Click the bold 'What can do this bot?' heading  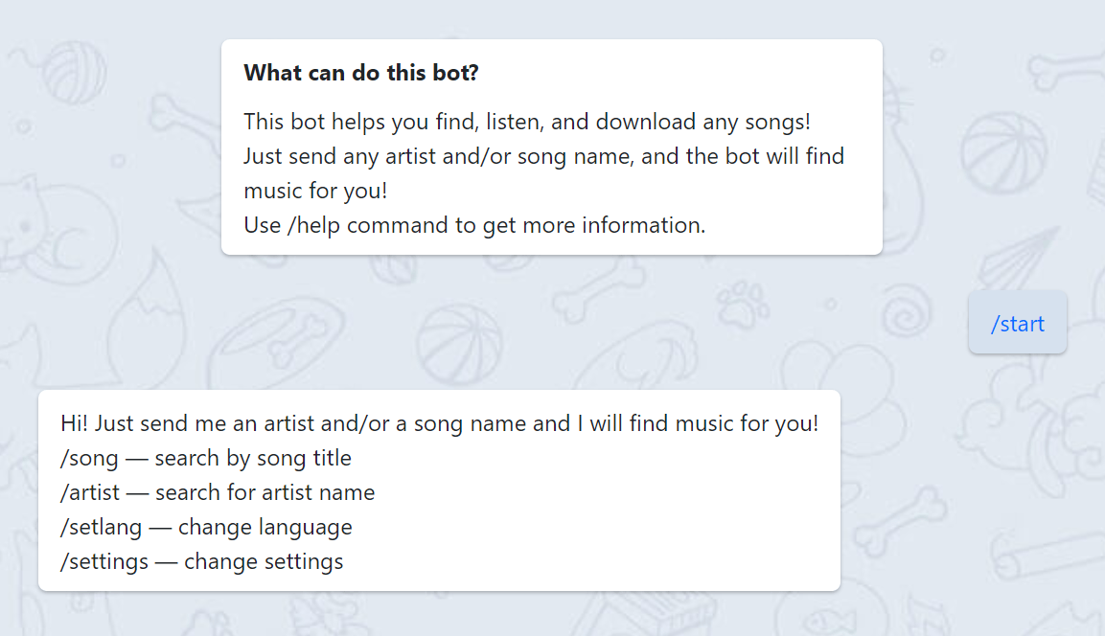click(361, 72)
